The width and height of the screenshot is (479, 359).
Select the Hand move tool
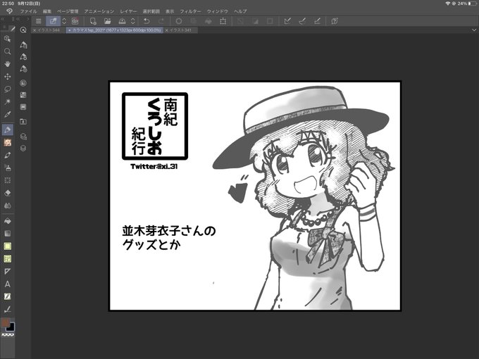(7, 64)
